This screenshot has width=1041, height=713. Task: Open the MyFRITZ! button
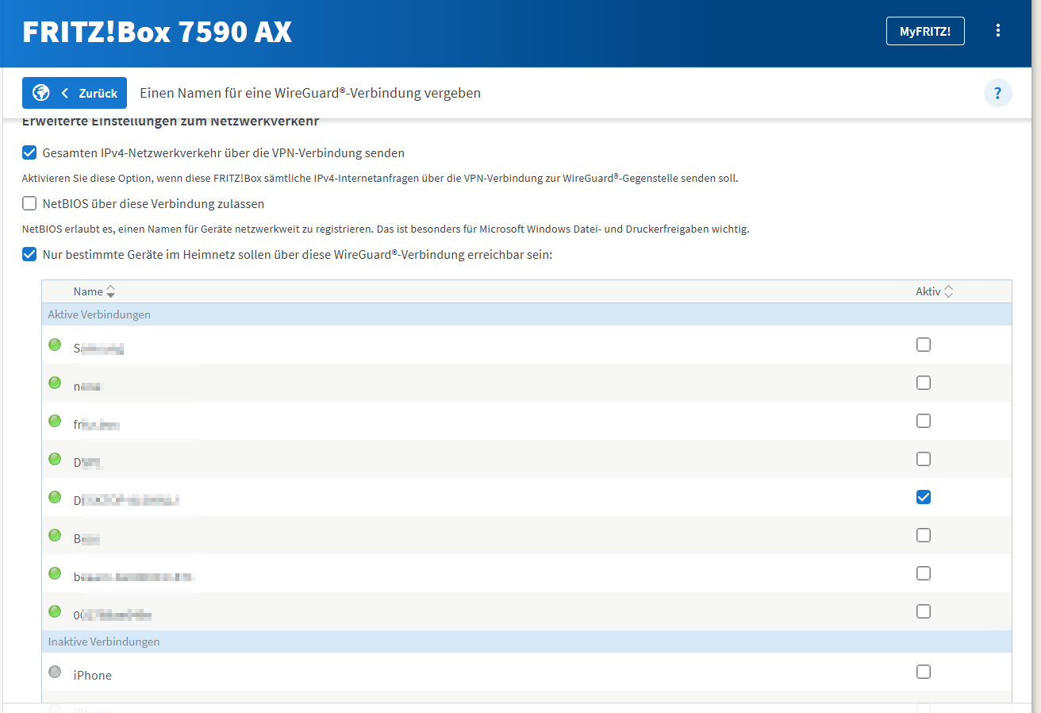tap(924, 31)
